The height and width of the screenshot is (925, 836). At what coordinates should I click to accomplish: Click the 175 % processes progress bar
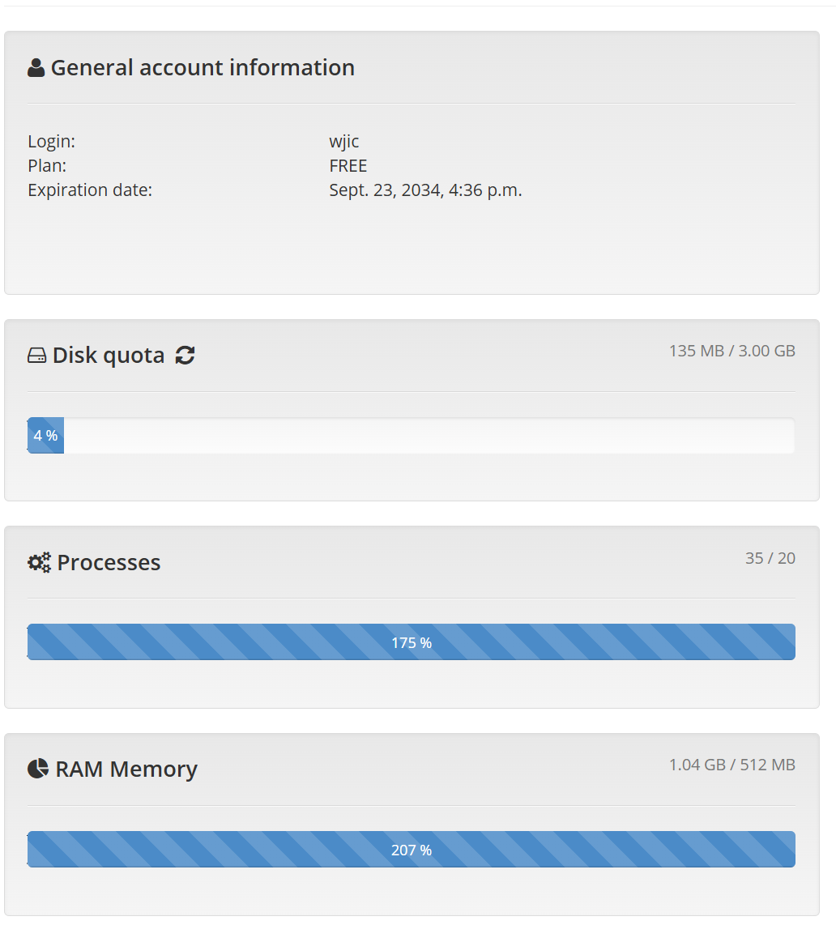click(412, 642)
